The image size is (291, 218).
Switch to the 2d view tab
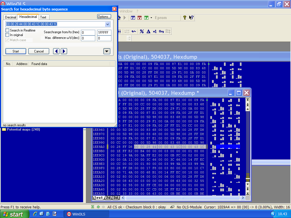[x=108, y=198]
